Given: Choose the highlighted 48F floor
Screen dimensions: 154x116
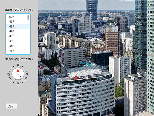Looking at the screenshot, I should click(18, 26).
